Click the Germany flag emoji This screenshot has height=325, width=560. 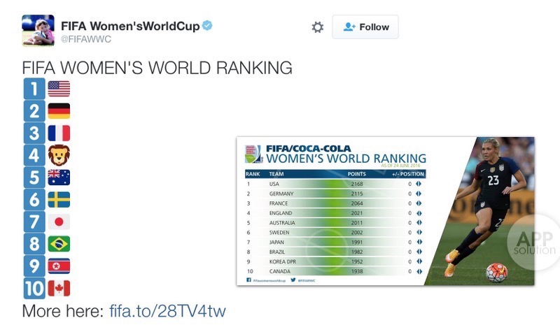pos(59,111)
